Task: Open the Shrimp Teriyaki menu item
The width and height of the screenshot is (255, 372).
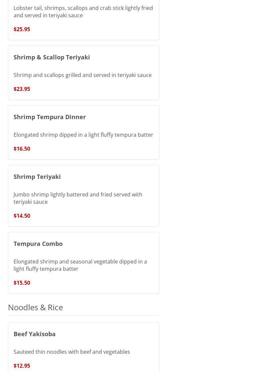Action: coord(37,177)
